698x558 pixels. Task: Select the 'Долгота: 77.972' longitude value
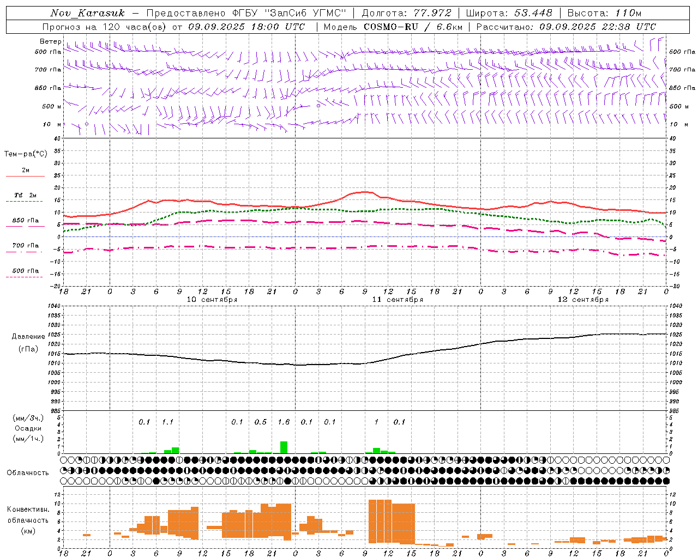pyautogui.click(x=407, y=13)
